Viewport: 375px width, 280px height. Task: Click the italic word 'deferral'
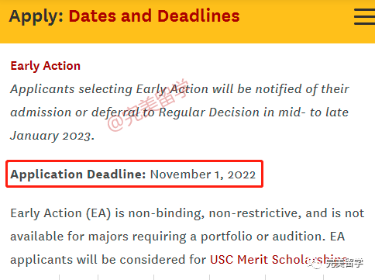[x=115, y=112]
